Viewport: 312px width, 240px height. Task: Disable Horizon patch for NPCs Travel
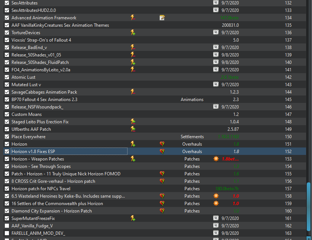7,188
